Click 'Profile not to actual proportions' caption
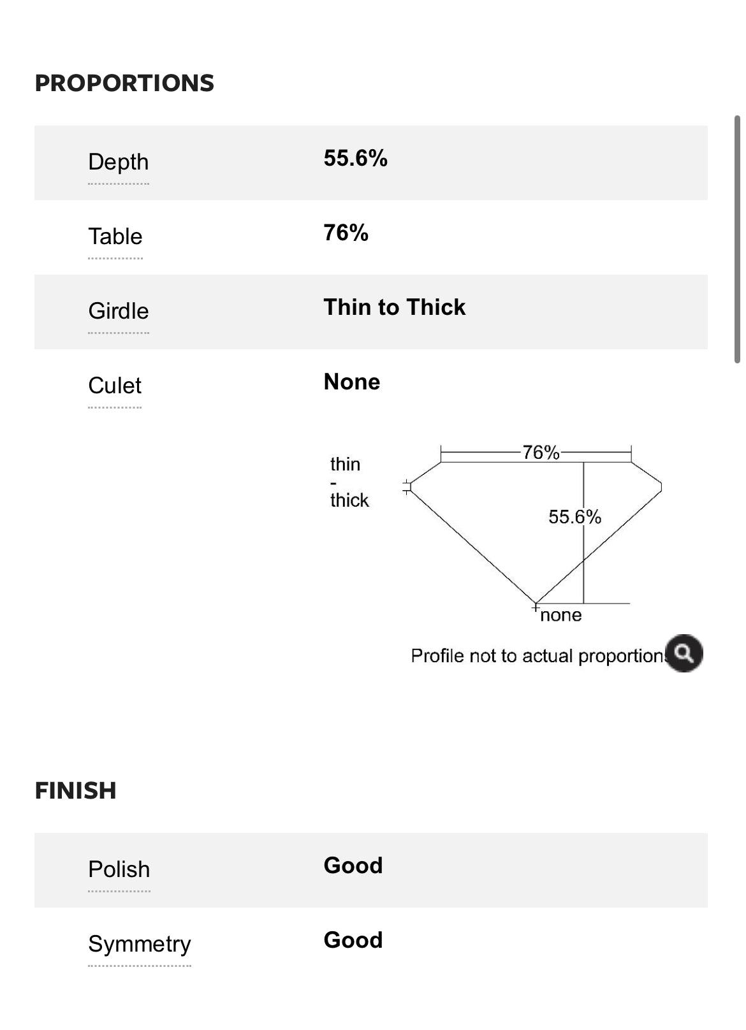Viewport: 746px width, 1030px height. [x=539, y=655]
